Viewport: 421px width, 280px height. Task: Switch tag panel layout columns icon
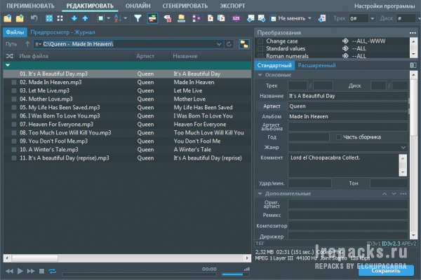(413, 65)
